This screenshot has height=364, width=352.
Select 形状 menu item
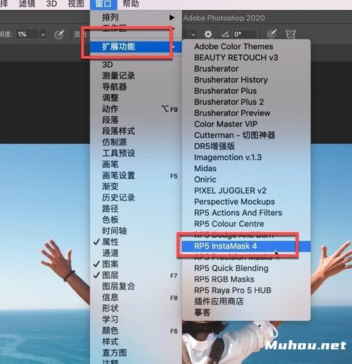(136, 309)
